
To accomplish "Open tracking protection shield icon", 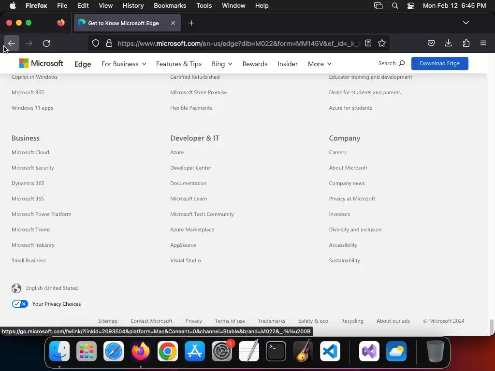I will click(x=96, y=43).
